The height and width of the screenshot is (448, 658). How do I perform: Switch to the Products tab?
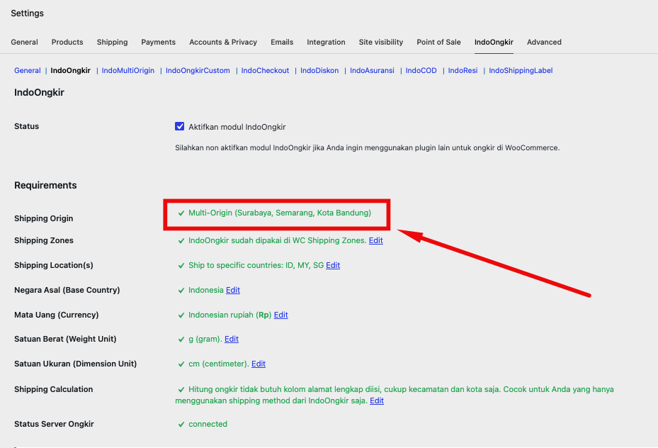coord(67,42)
